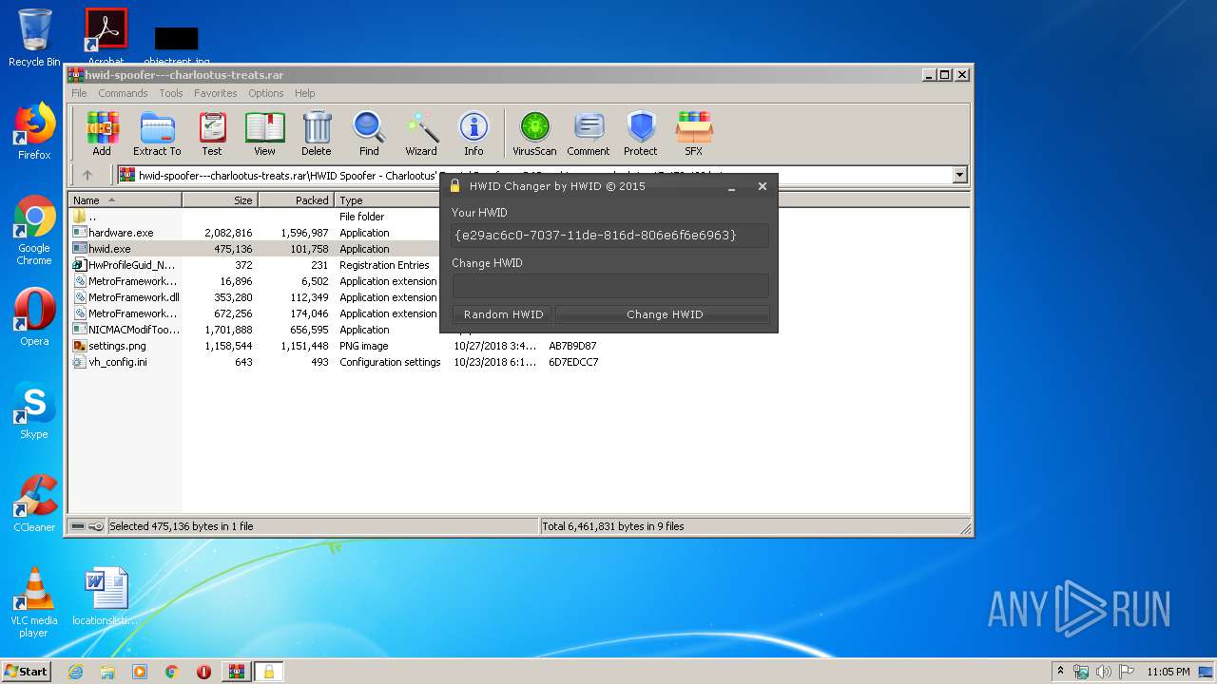
Task: Click the Comment toolbar icon
Action: (589, 133)
